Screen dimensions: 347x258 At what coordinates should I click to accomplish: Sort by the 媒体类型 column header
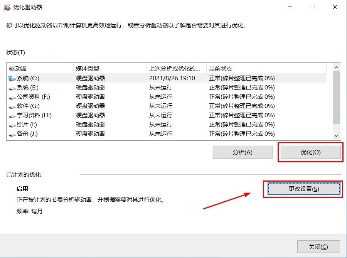(x=110, y=68)
